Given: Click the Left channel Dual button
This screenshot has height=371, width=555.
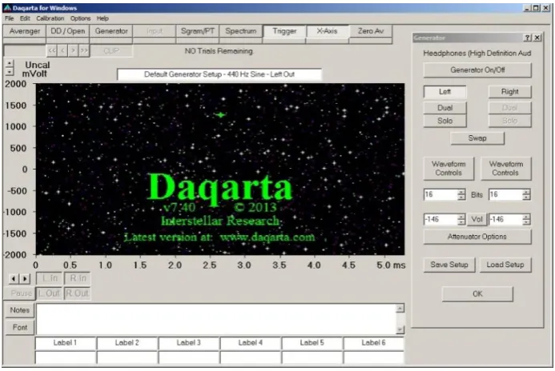Looking at the screenshot, I should [445, 108].
